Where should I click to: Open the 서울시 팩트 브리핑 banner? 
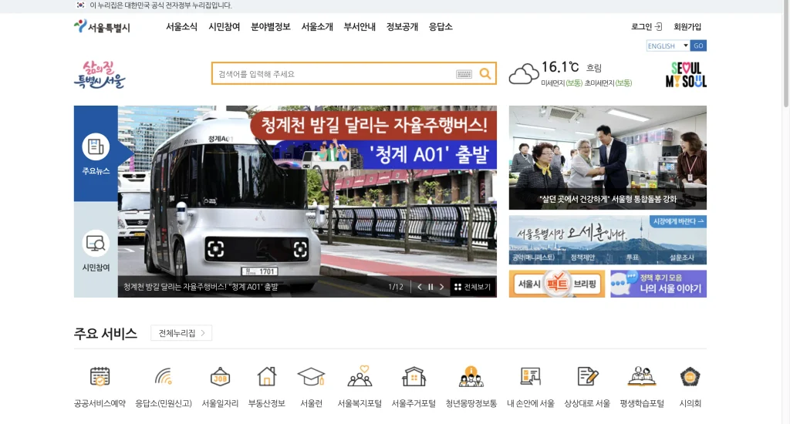(x=557, y=284)
